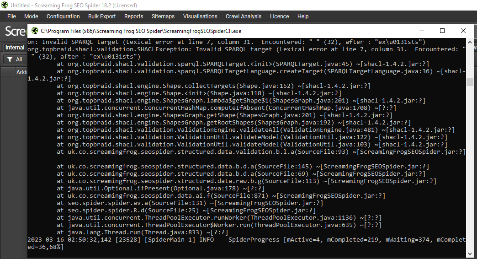The height and width of the screenshot is (259, 477).
Task: Click the Optional.ifPresent stack trace line
Action: (161, 189)
